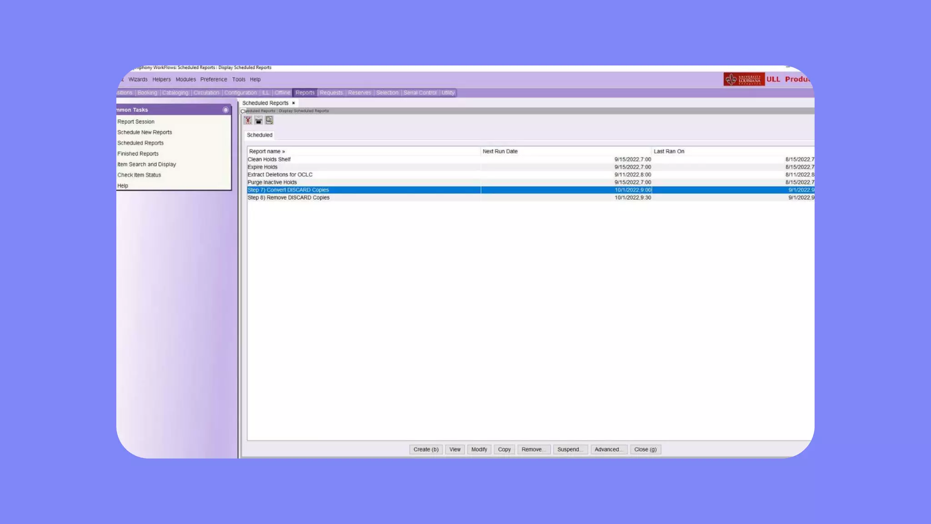The image size is (931, 524).
Task: Close the Scheduled Reports tab
Action: [x=293, y=103]
